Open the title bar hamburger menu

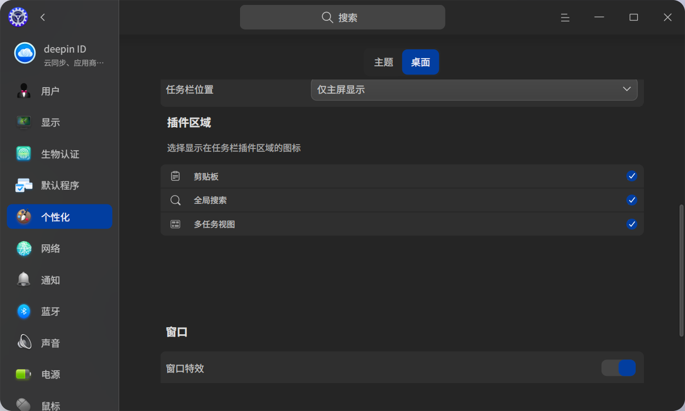tap(565, 18)
